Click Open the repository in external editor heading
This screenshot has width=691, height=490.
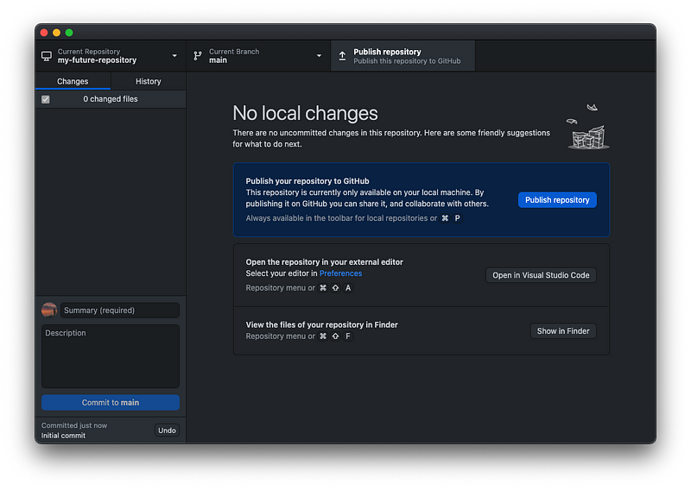coord(325,262)
